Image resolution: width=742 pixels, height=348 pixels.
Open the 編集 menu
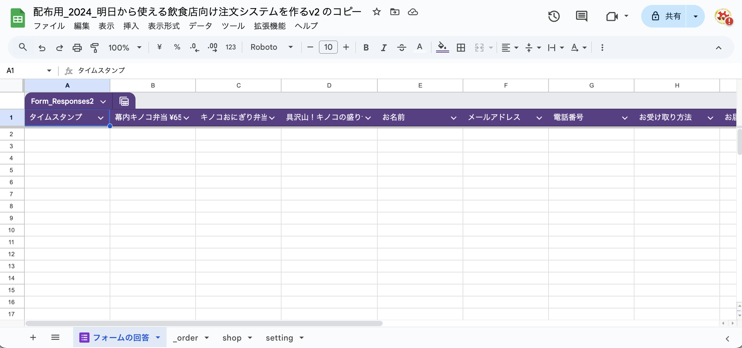click(x=82, y=26)
